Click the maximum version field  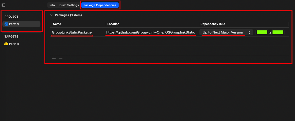point(278,32)
